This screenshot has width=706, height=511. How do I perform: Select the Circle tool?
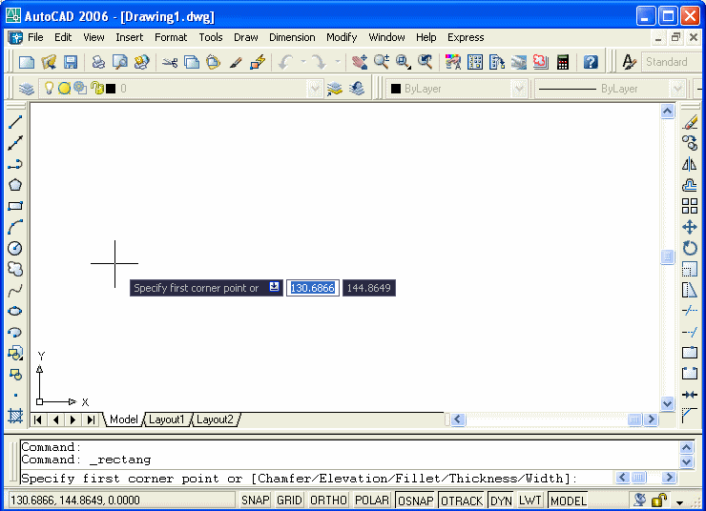pos(15,248)
